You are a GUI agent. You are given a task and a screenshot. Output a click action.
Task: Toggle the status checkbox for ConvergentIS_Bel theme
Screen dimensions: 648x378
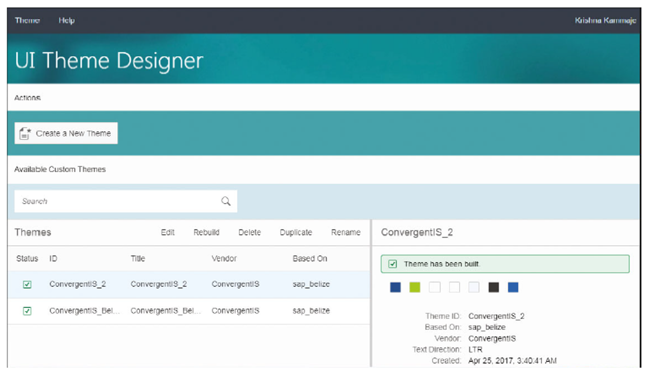pyautogui.click(x=27, y=310)
